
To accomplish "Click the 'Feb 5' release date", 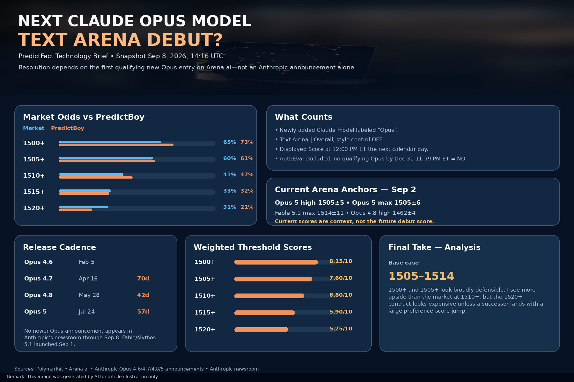I will pos(86,262).
